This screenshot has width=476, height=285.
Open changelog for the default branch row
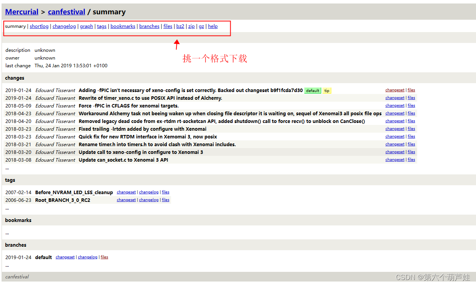click(88, 257)
